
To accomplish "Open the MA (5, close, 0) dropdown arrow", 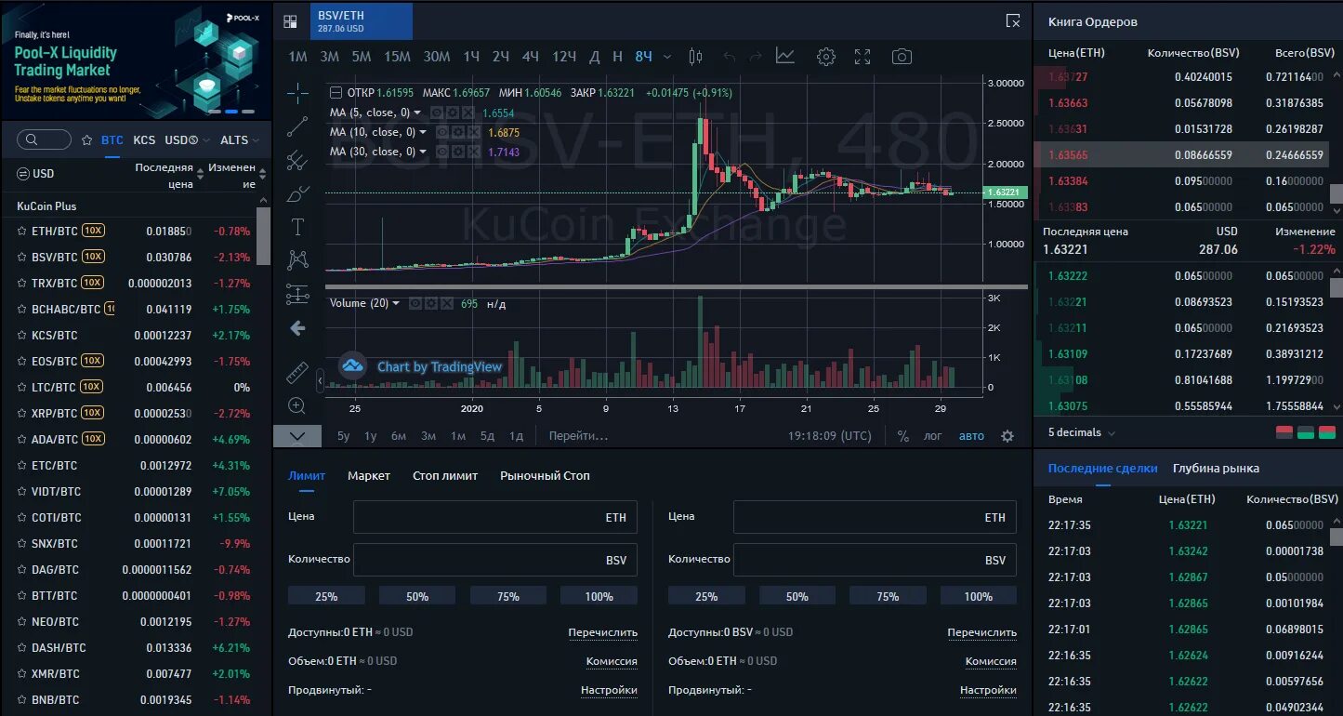I will [417, 113].
